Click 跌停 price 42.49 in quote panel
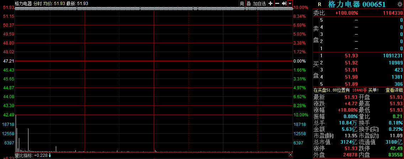Screen dimensions: 404x159 pyautogui.click(x=396, y=149)
